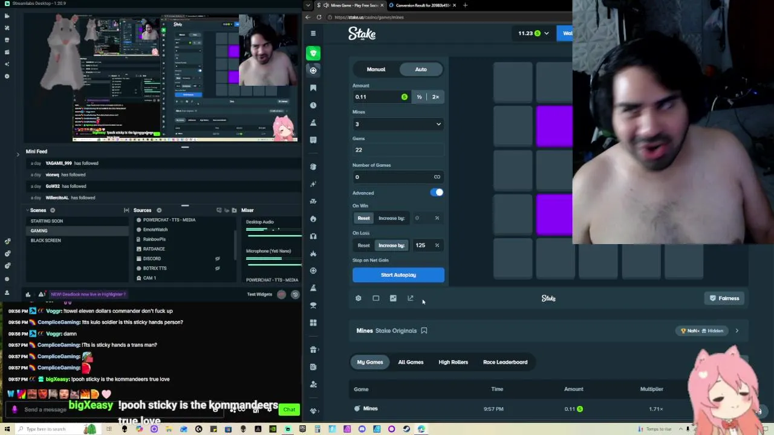The image size is (774, 435).
Task: Select Reset option under On Loss
Action: click(x=363, y=245)
